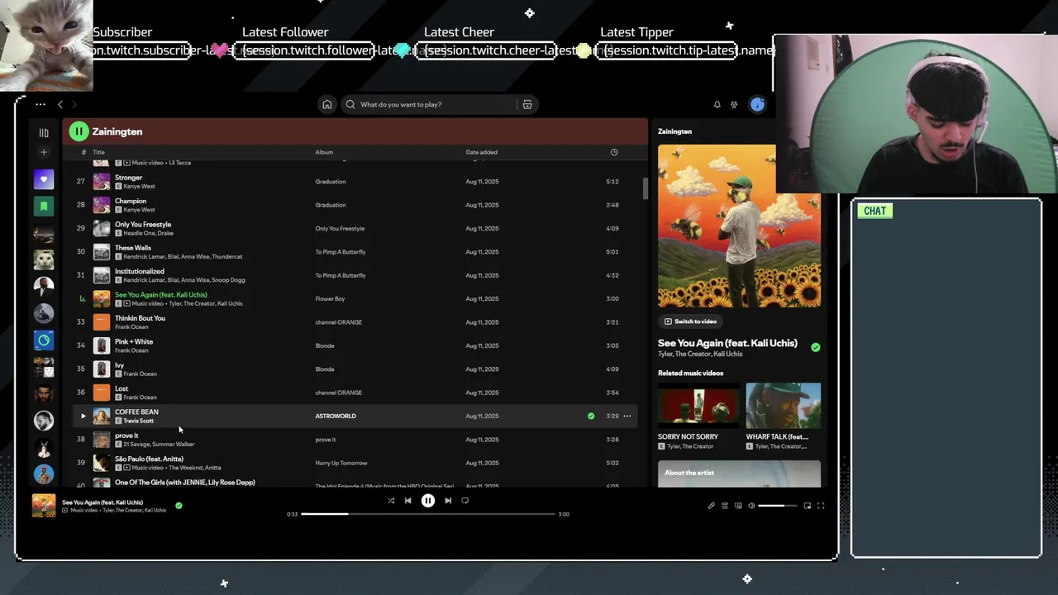Select the song 'Champion'
The width and height of the screenshot is (1058, 595).
coord(131,201)
